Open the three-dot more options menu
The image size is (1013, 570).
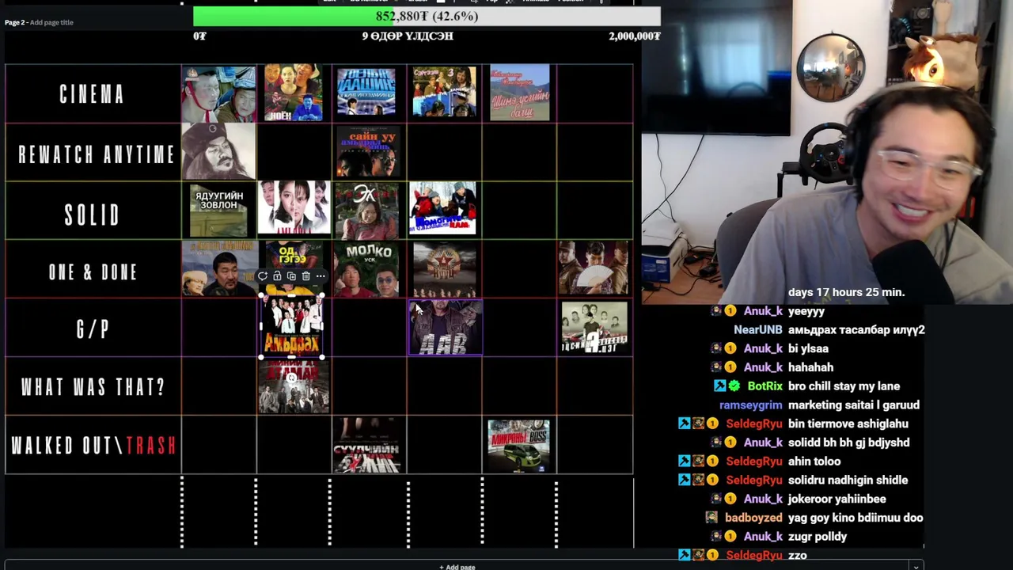(x=320, y=276)
